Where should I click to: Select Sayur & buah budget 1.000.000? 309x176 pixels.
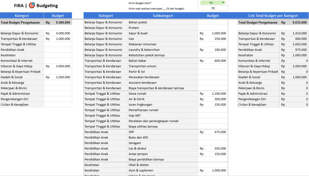point(213,33)
